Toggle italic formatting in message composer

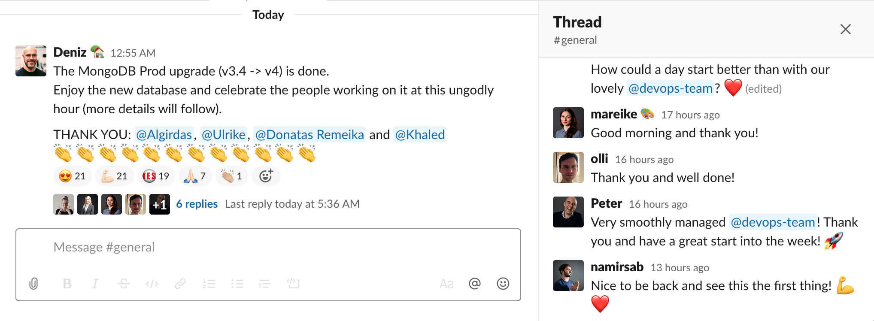[x=95, y=284]
